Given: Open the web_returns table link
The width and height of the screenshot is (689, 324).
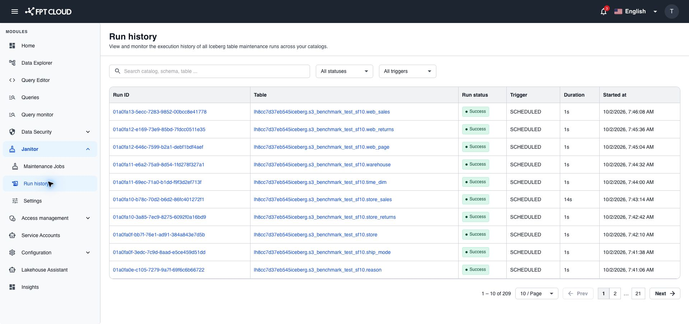Looking at the screenshot, I should pyautogui.click(x=324, y=129).
